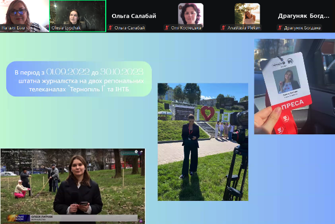Click share arrow icon on news video
The width and height of the screenshot is (335, 224).
click(141, 152)
